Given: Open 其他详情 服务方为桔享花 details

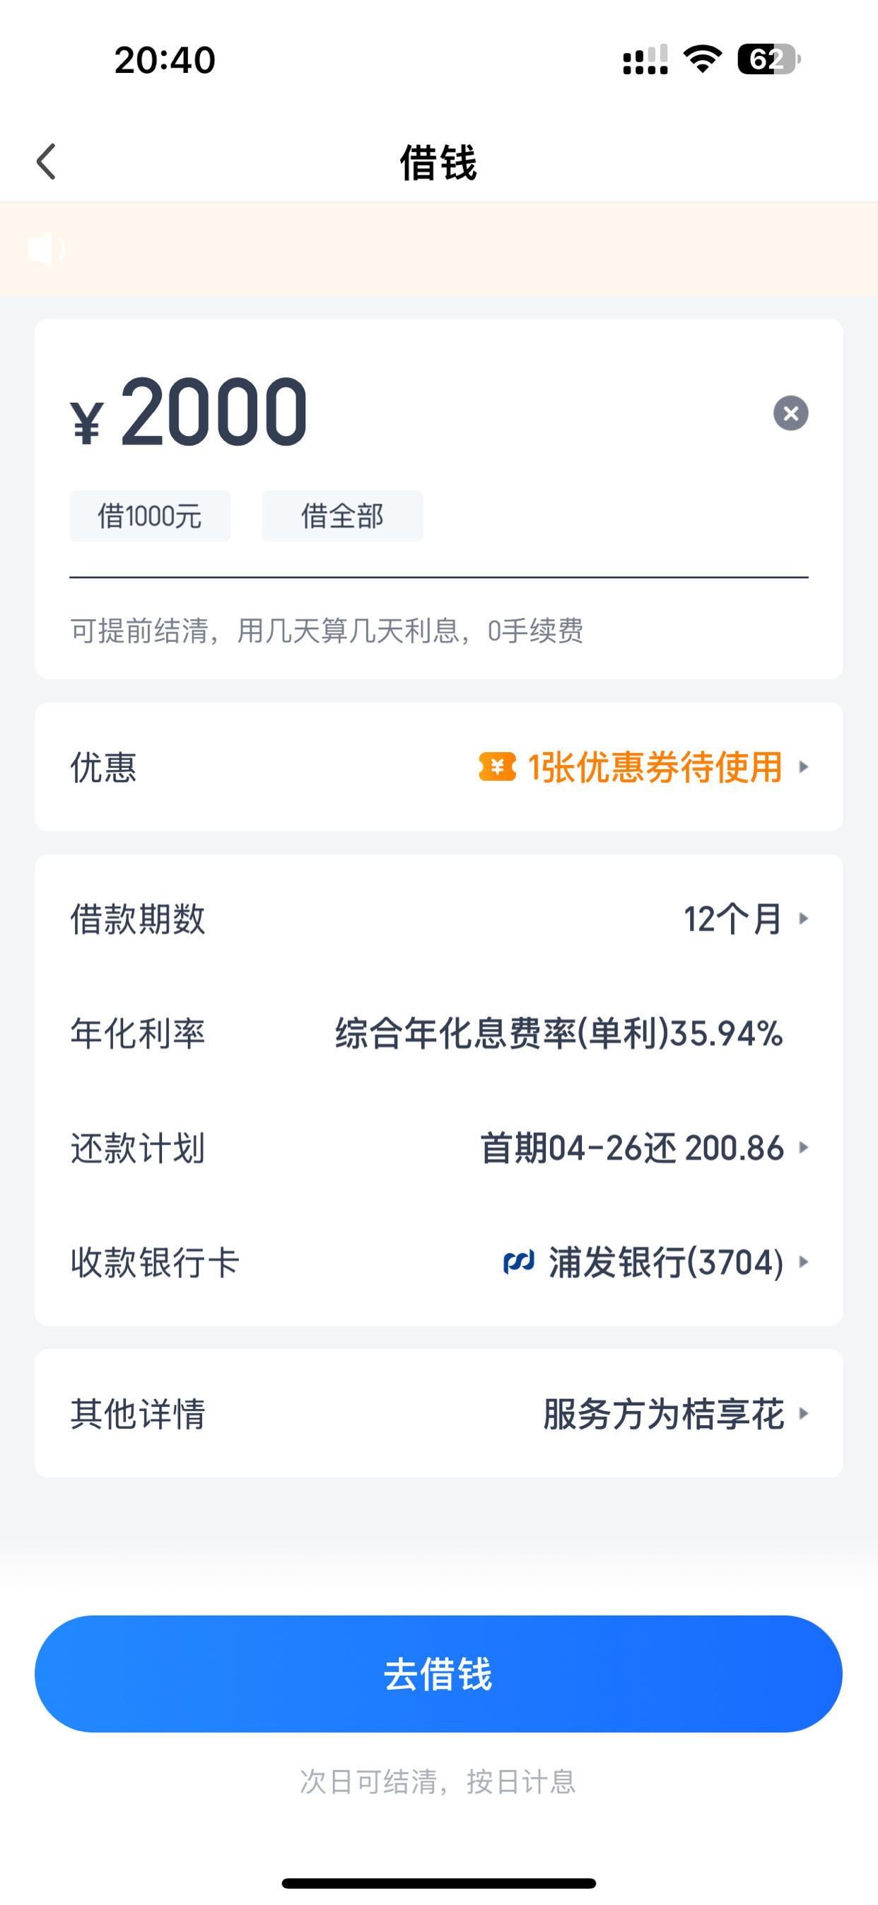Looking at the screenshot, I should (439, 1414).
